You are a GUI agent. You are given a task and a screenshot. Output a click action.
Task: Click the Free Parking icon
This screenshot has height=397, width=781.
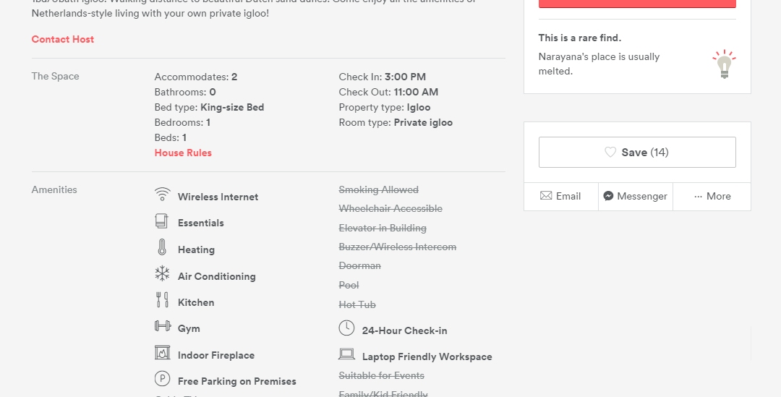pyautogui.click(x=162, y=379)
